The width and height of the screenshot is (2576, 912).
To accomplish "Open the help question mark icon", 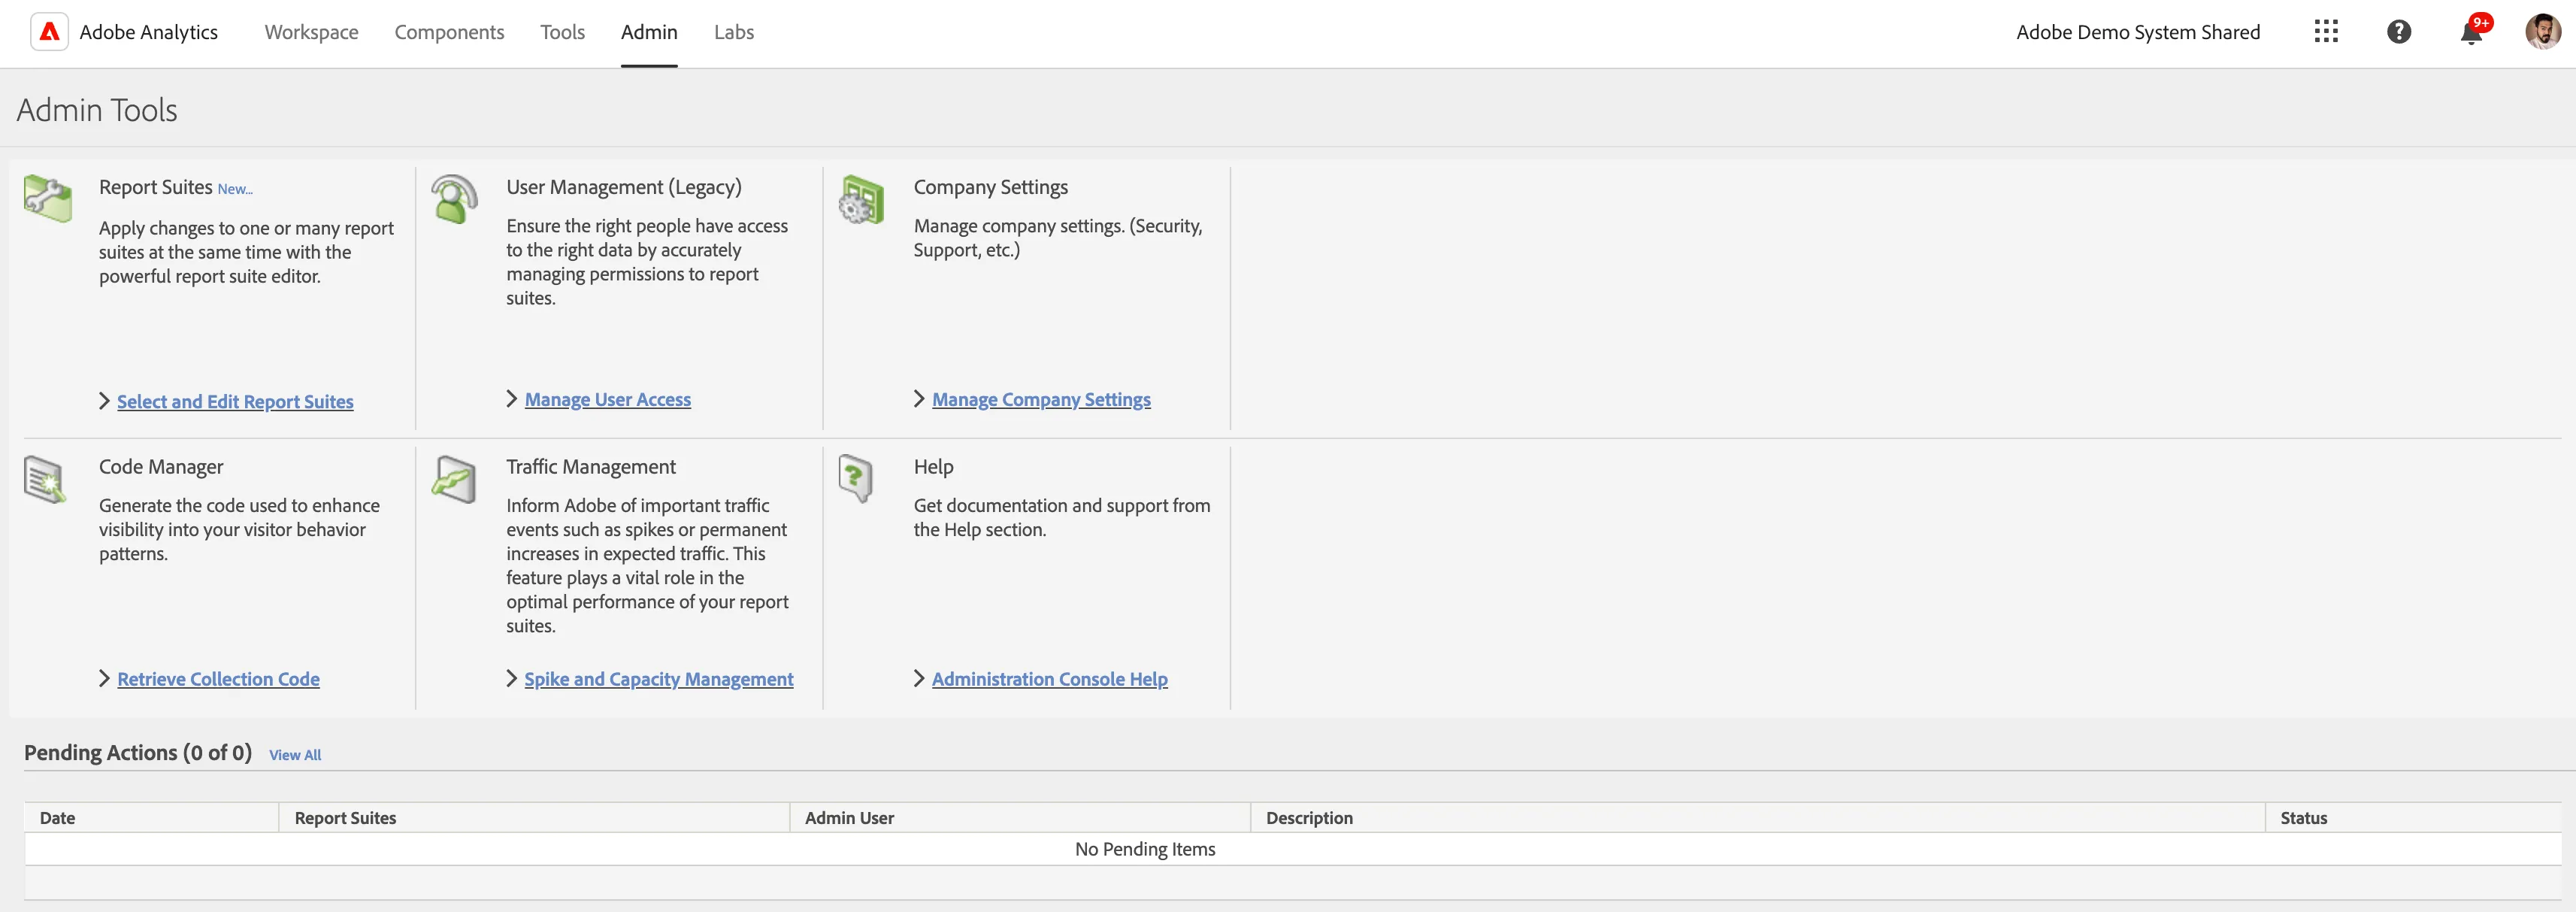I will click(2398, 32).
